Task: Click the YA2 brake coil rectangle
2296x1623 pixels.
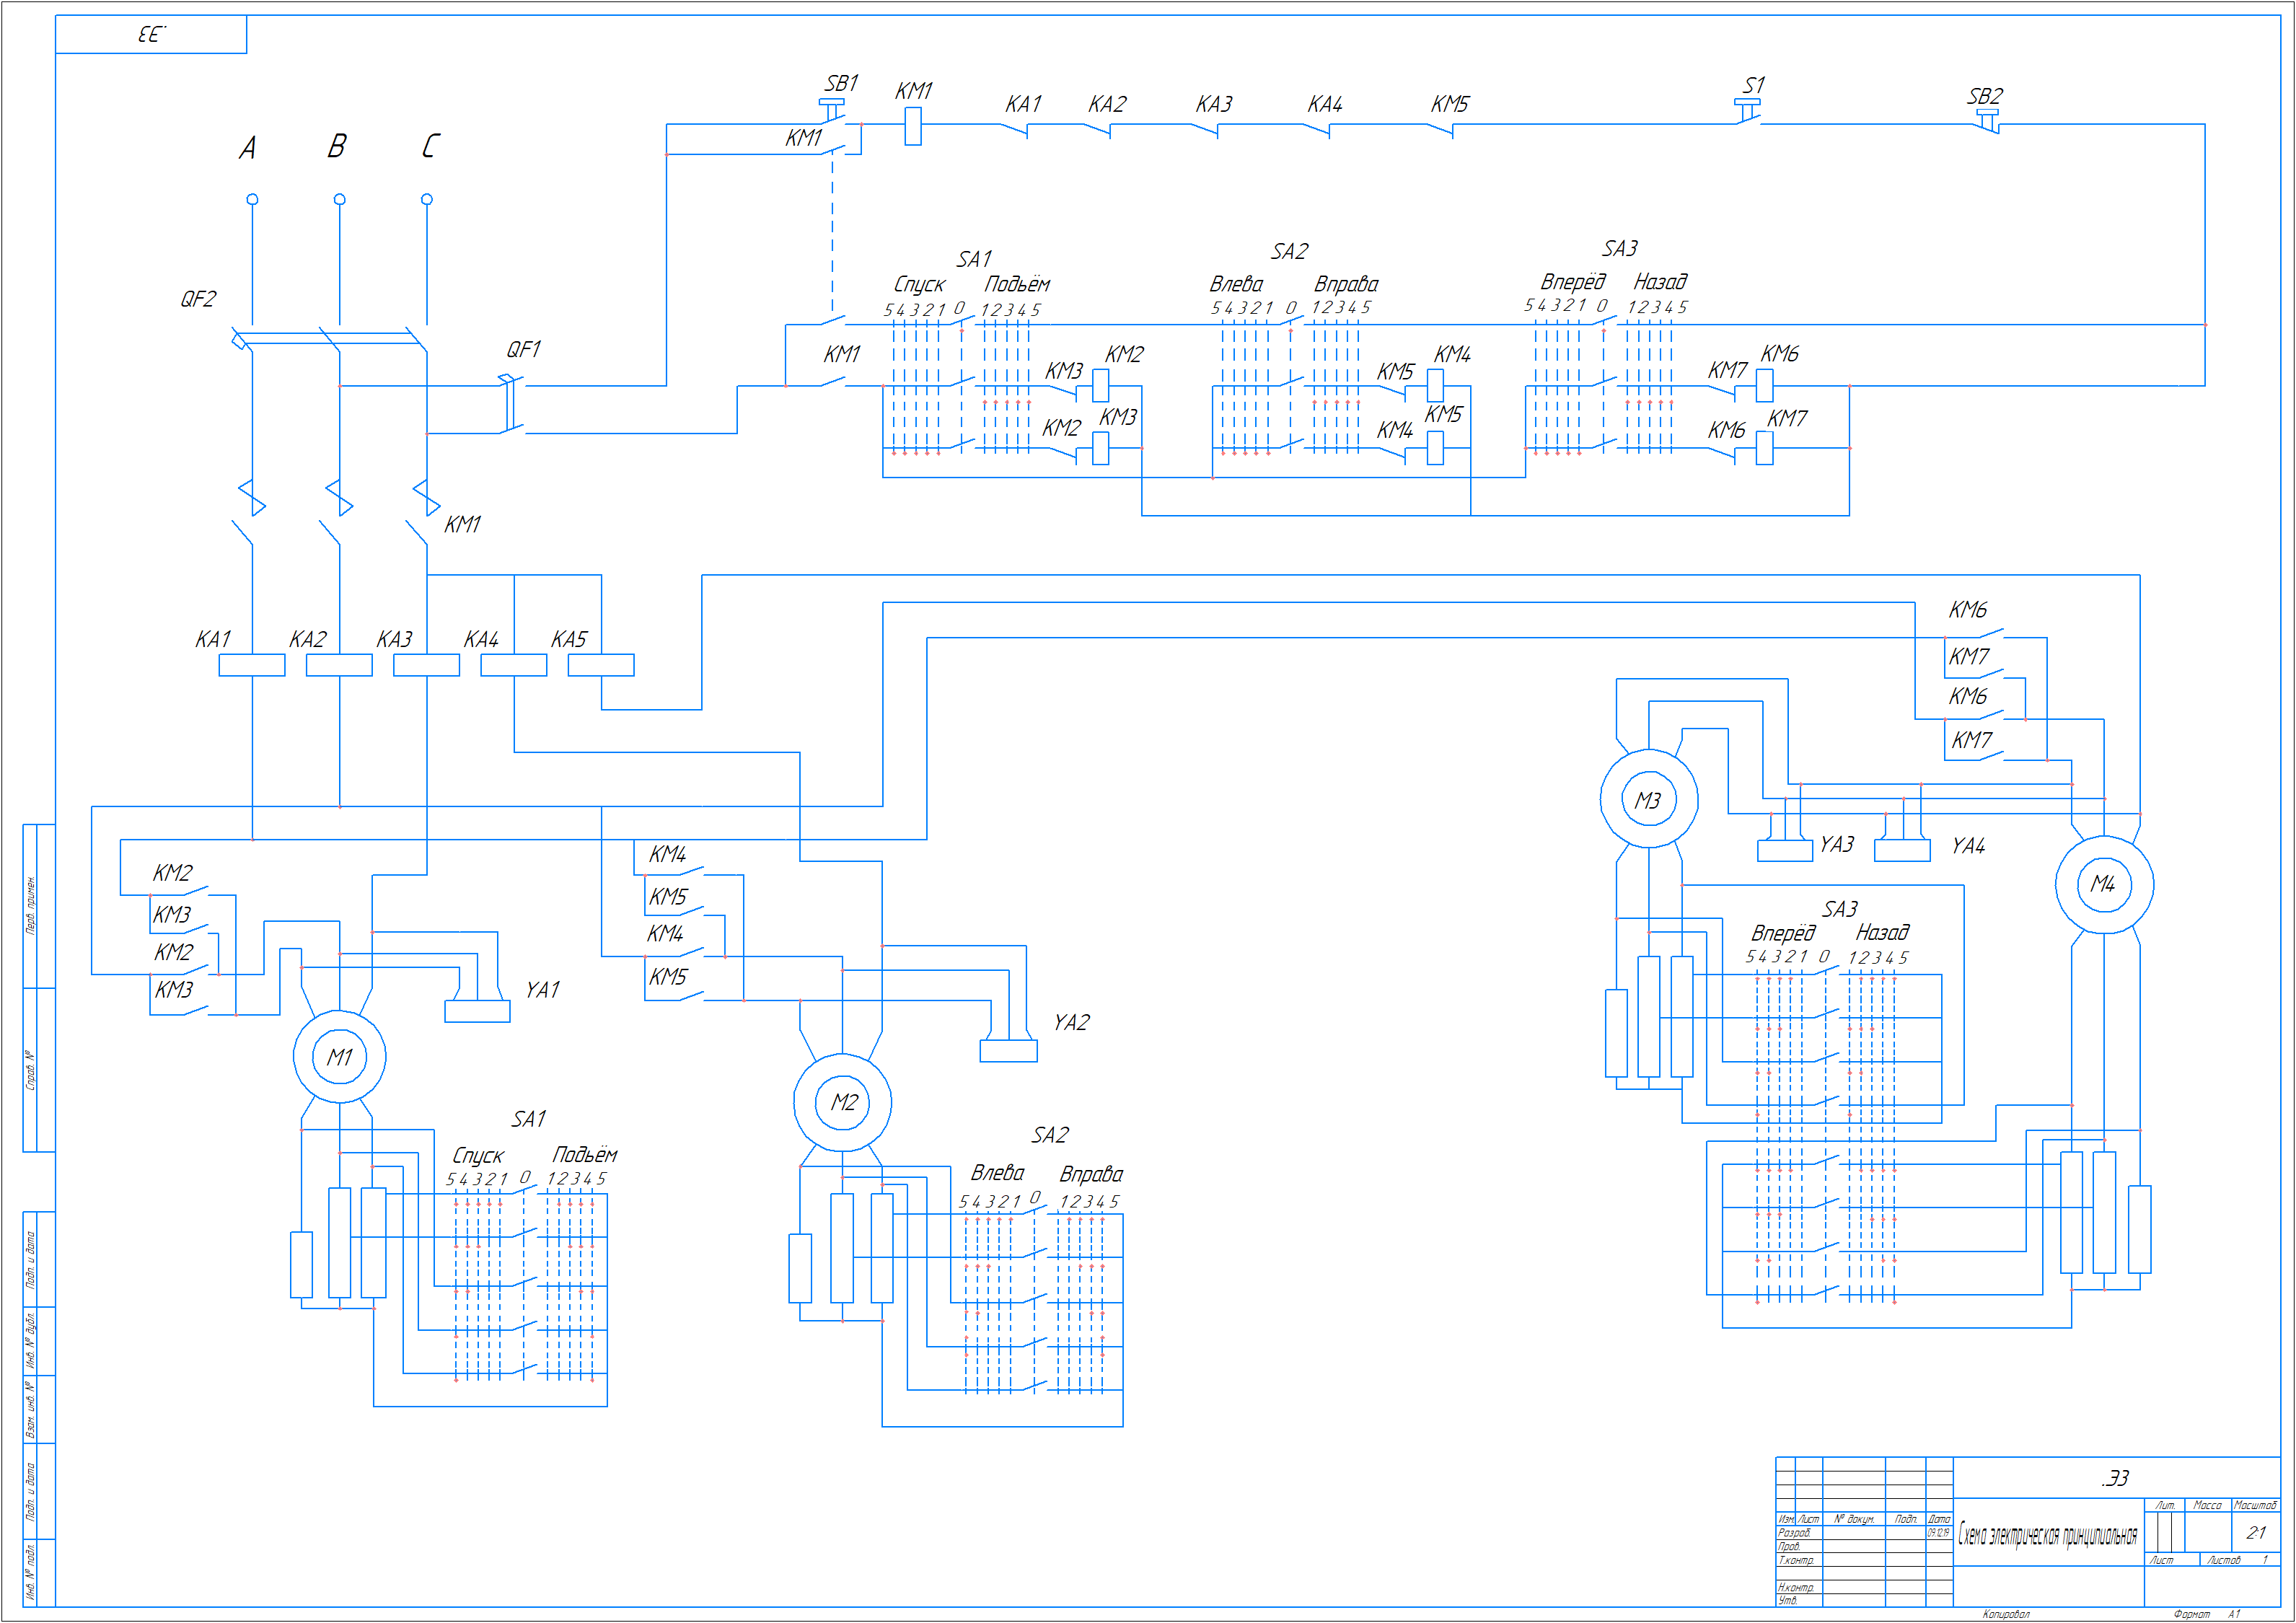Action: [x=1008, y=1051]
